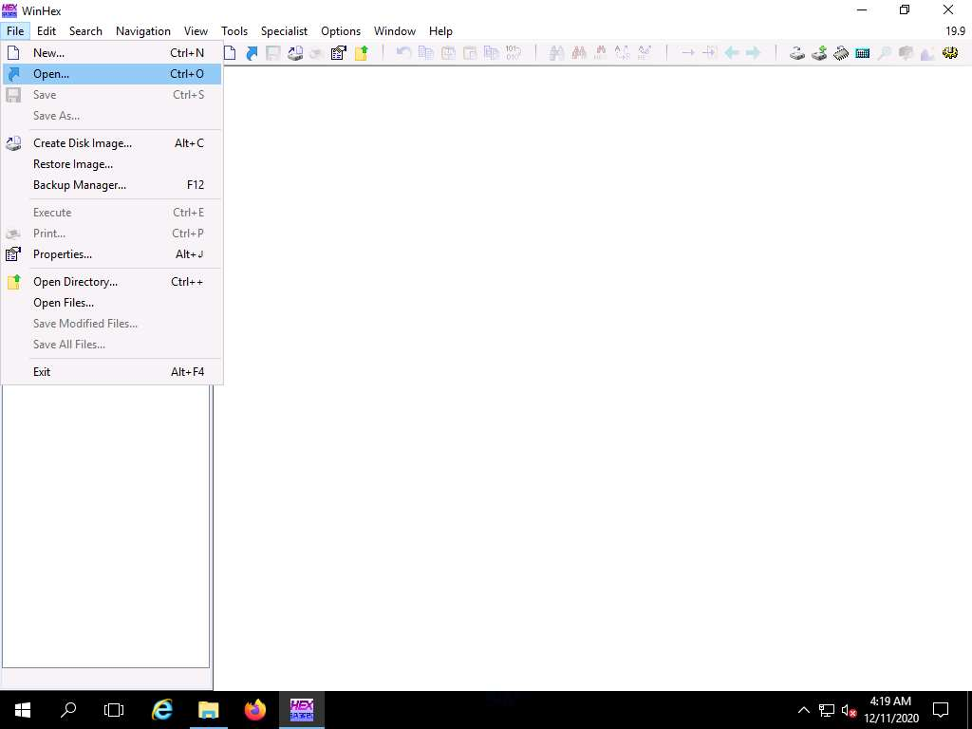
Task: Choose Open... from the File menu
Action: pos(112,74)
